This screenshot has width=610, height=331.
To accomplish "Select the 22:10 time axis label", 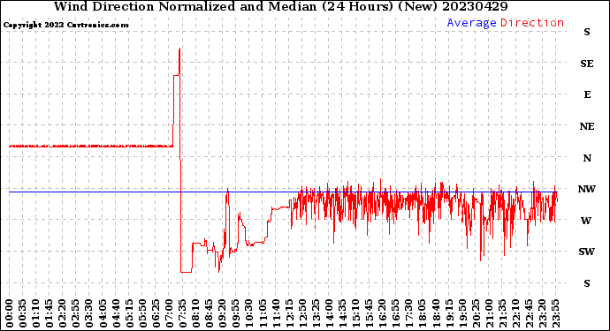I will click(515, 313).
